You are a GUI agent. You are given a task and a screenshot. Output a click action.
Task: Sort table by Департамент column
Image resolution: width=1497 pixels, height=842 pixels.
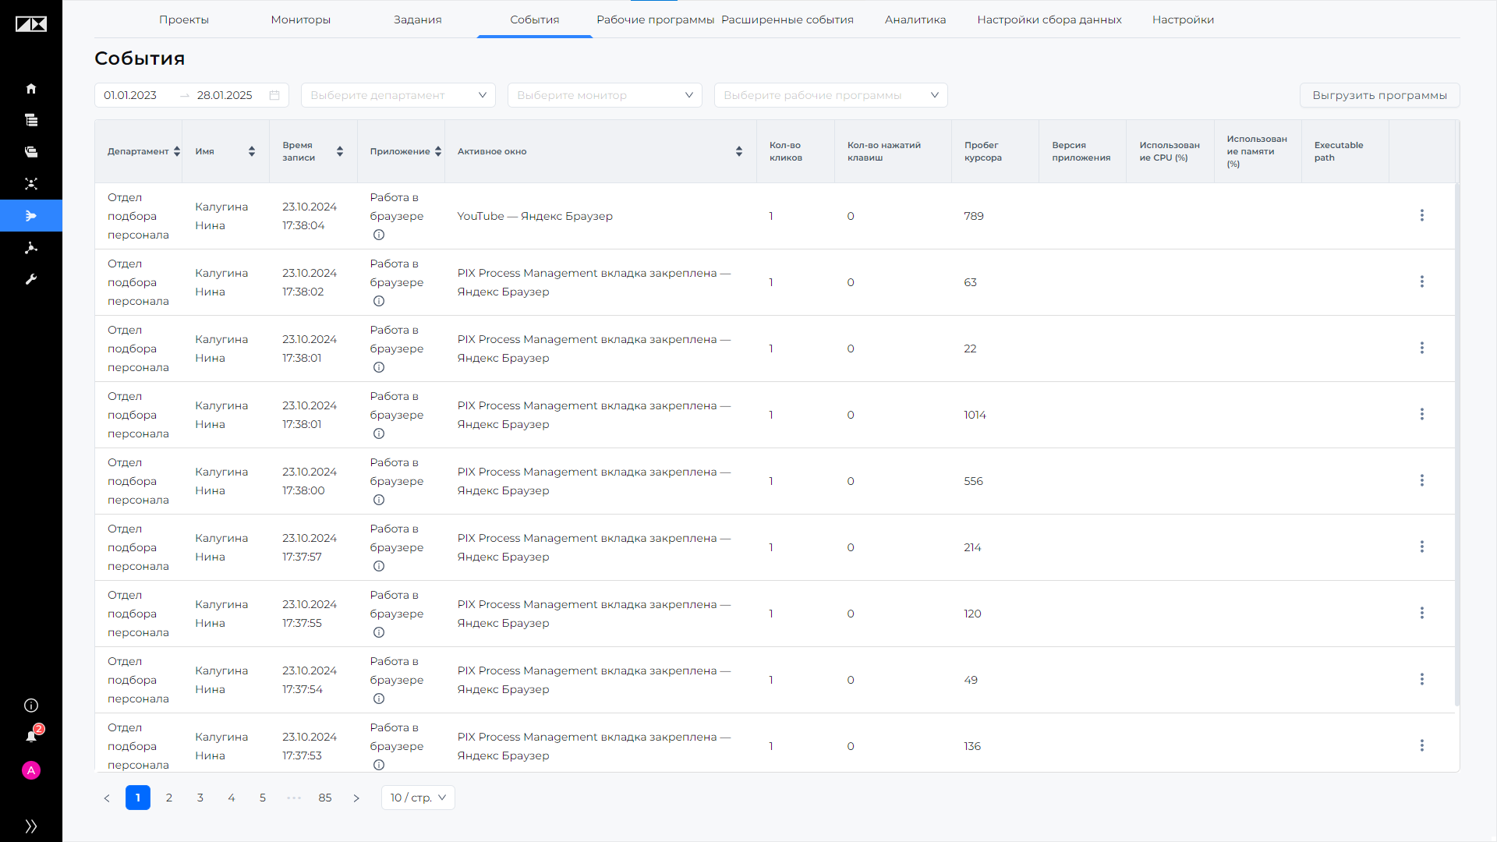177,151
